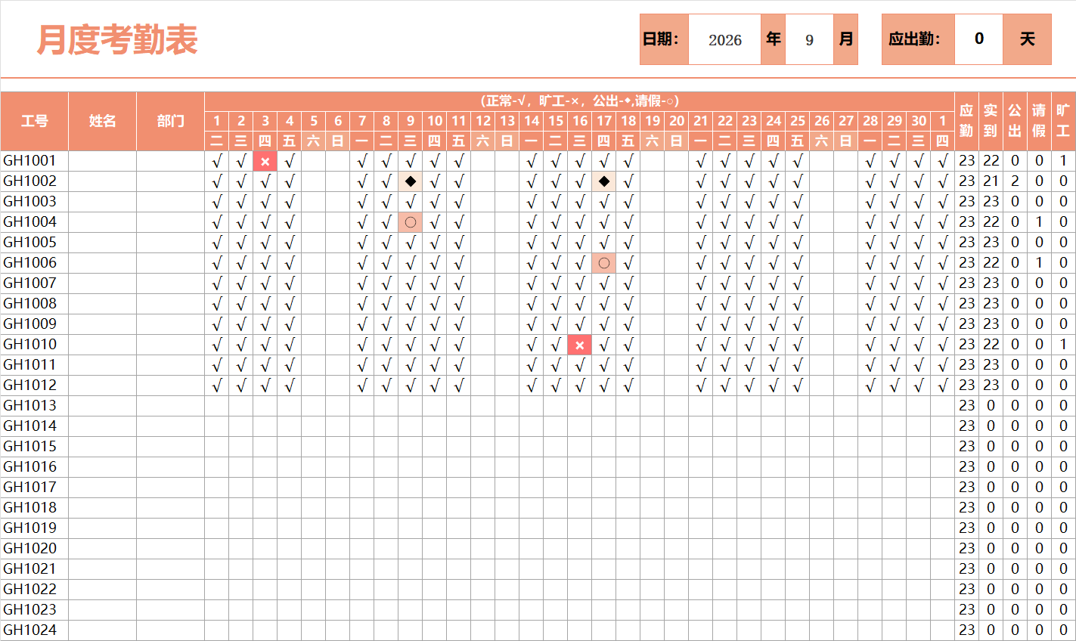1076x641 pixels.
Task: Click the year field showing 2026
Action: tap(724, 40)
